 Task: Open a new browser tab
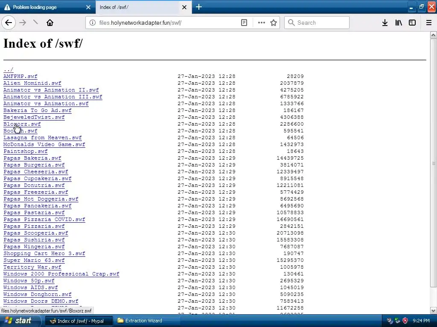click(x=199, y=7)
